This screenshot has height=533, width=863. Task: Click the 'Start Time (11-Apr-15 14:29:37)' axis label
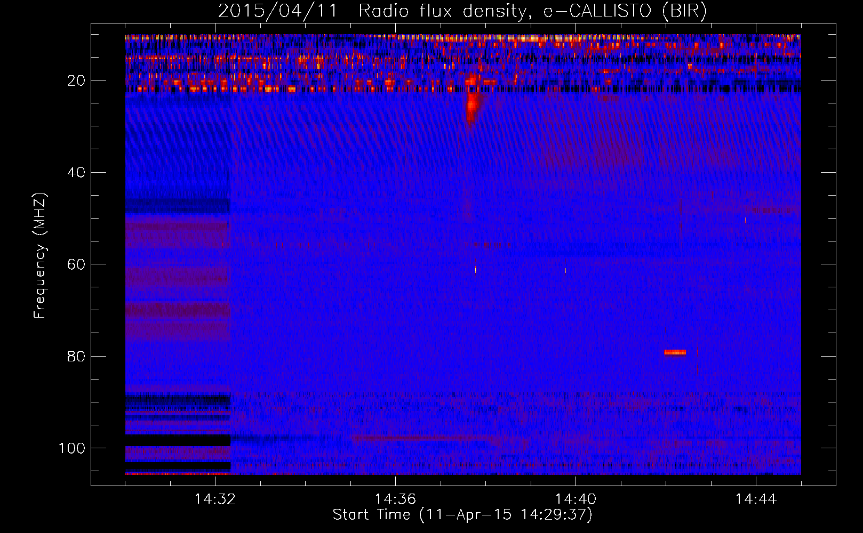coord(462,515)
